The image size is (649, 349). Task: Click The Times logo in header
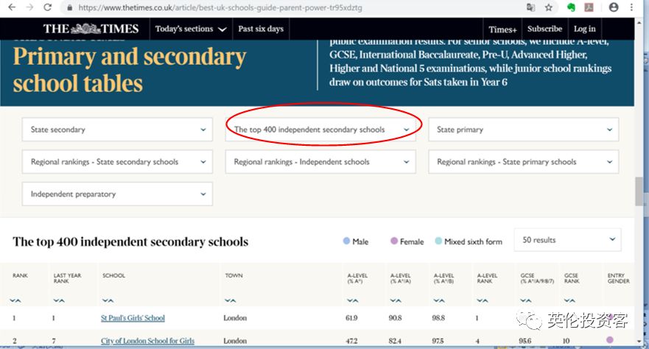(91, 29)
